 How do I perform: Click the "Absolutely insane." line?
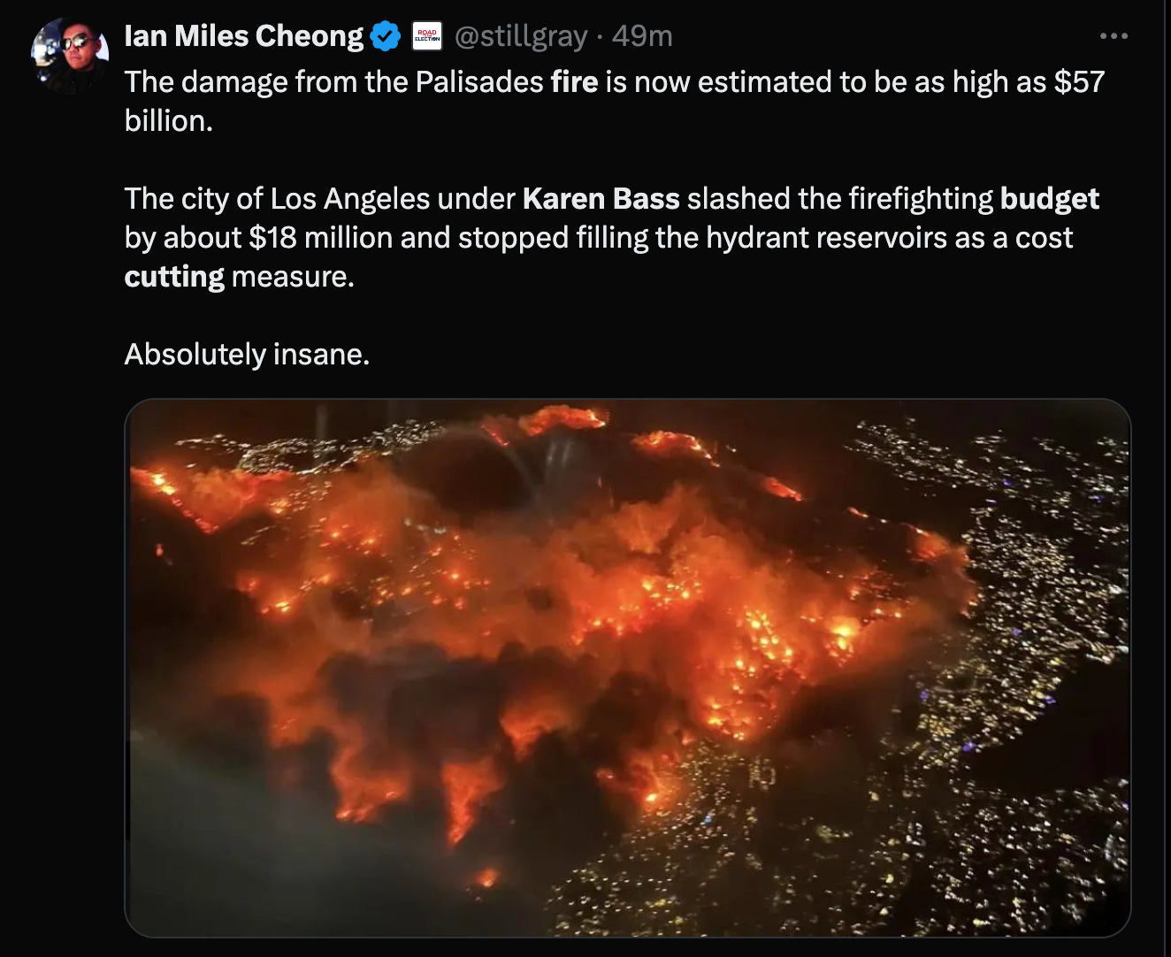(247, 355)
